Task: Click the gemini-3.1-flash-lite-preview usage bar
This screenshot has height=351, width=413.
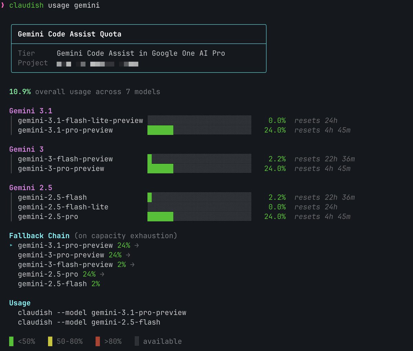Action: [199, 120]
